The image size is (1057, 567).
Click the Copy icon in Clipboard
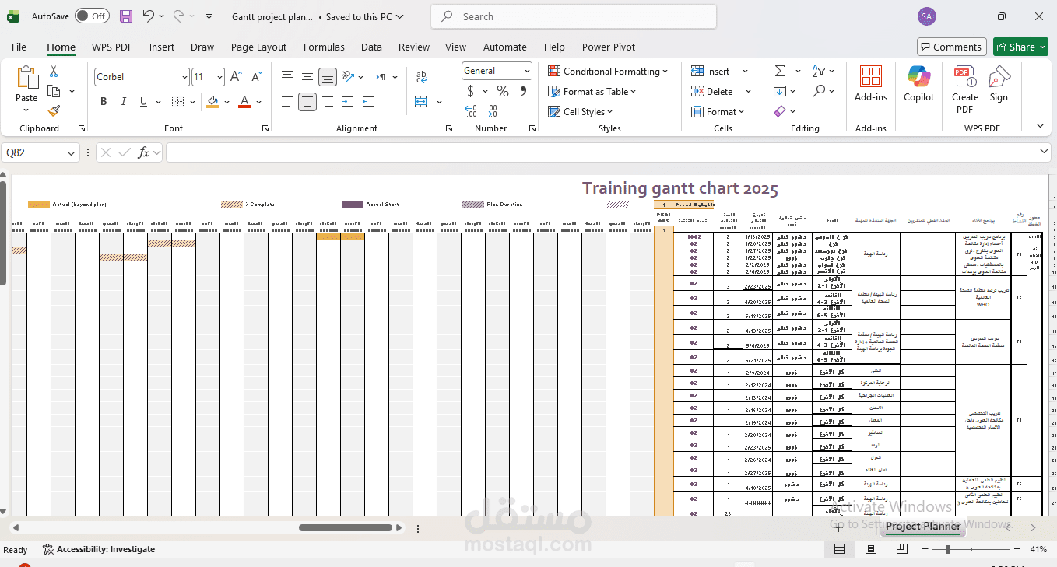[54, 92]
